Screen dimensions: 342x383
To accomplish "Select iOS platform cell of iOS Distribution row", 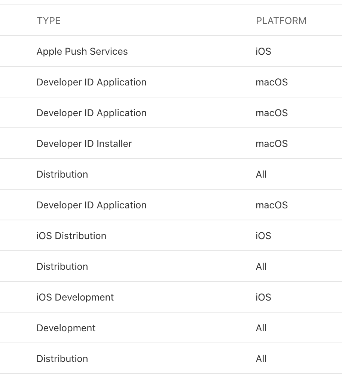I will [x=263, y=236].
